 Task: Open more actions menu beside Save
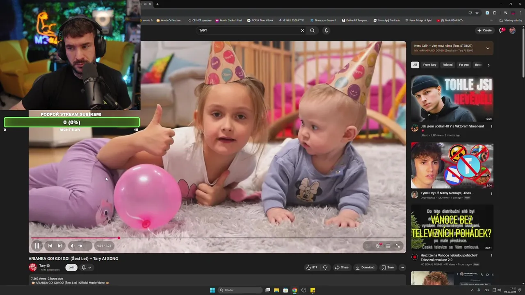coord(402,268)
